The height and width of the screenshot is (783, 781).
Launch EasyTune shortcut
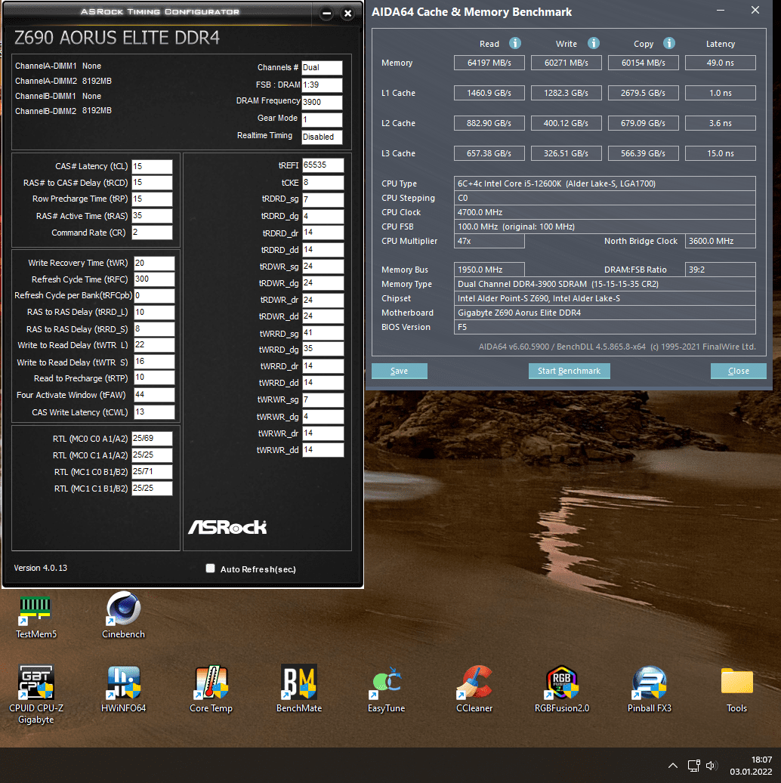(x=386, y=689)
